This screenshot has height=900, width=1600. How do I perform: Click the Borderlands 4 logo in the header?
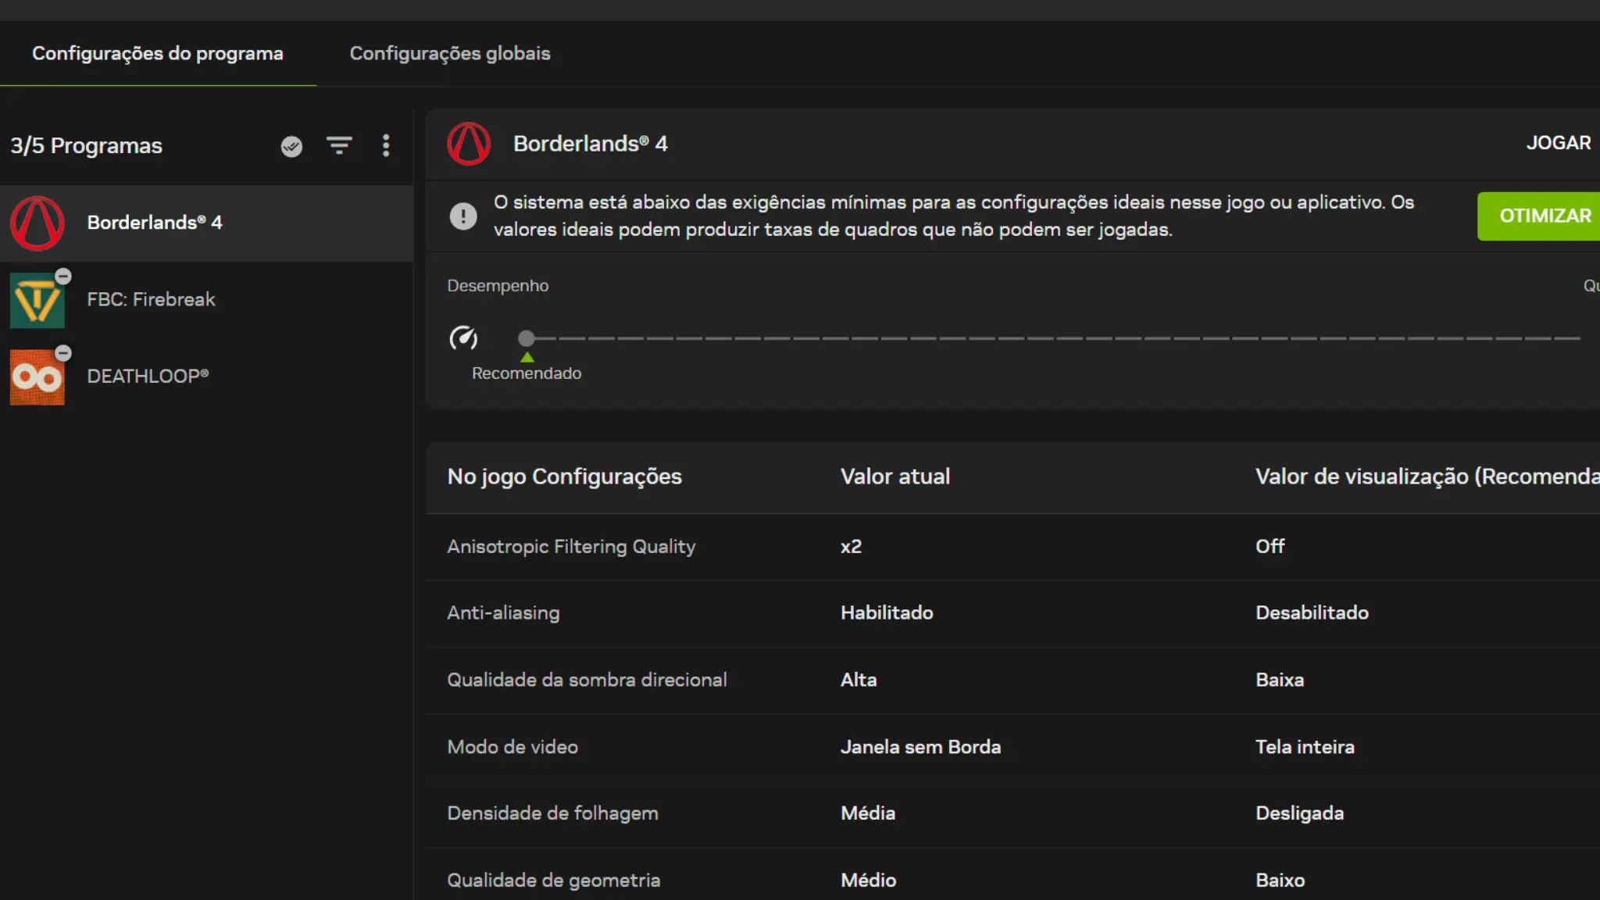click(x=469, y=144)
